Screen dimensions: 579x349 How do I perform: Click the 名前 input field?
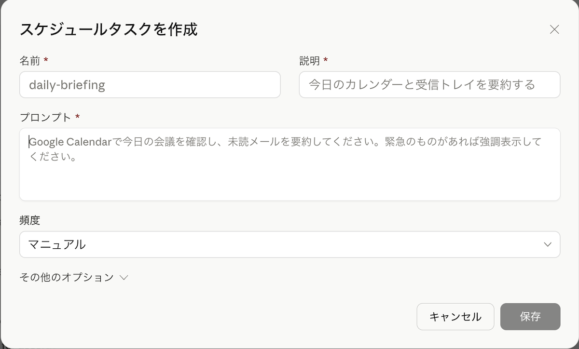(x=150, y=85)
